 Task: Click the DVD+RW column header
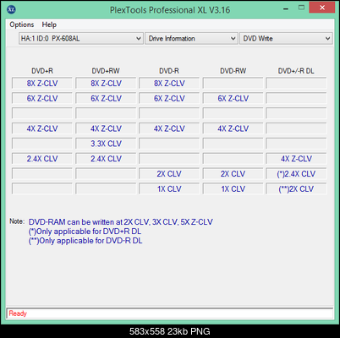tap(106, 71)
